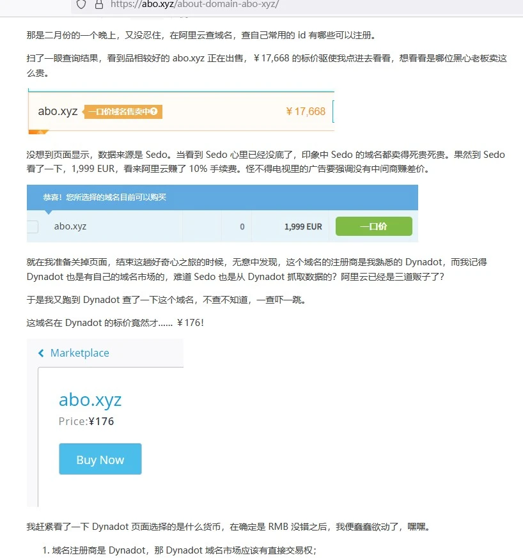Viewport: 523px width, 558px height.
Task: Click the ¥17,668 price in Aliyun screenshot
Action: pyautogui.click(x=306, y=112)
